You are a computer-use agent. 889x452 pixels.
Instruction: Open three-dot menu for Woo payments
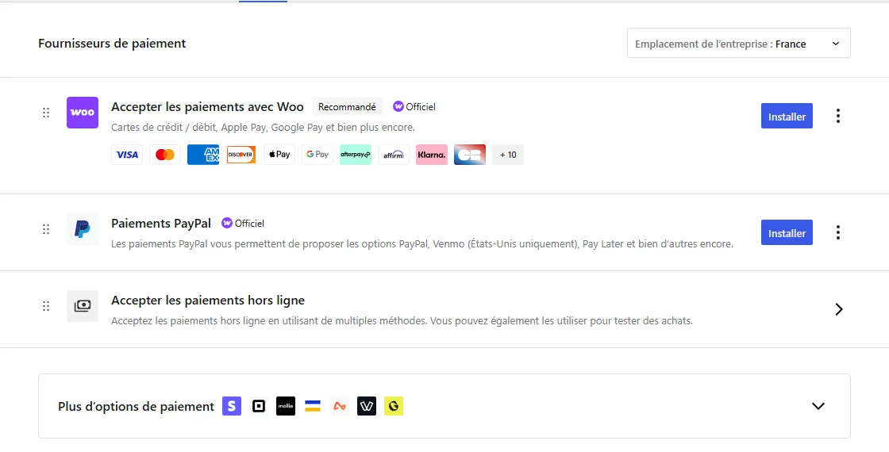click(x=838, y=116)
